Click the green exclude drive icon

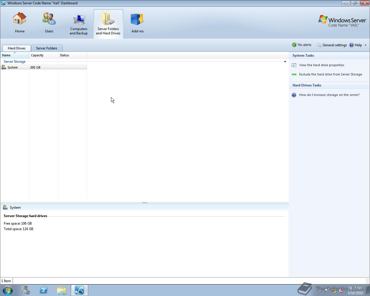click(294, 74)
